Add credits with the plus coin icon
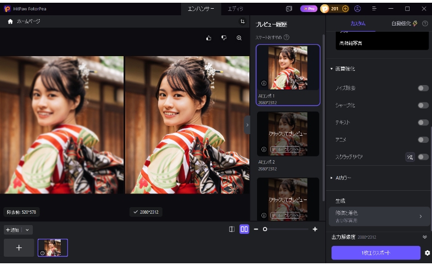The image size is (432, 266). coord(345,9)
